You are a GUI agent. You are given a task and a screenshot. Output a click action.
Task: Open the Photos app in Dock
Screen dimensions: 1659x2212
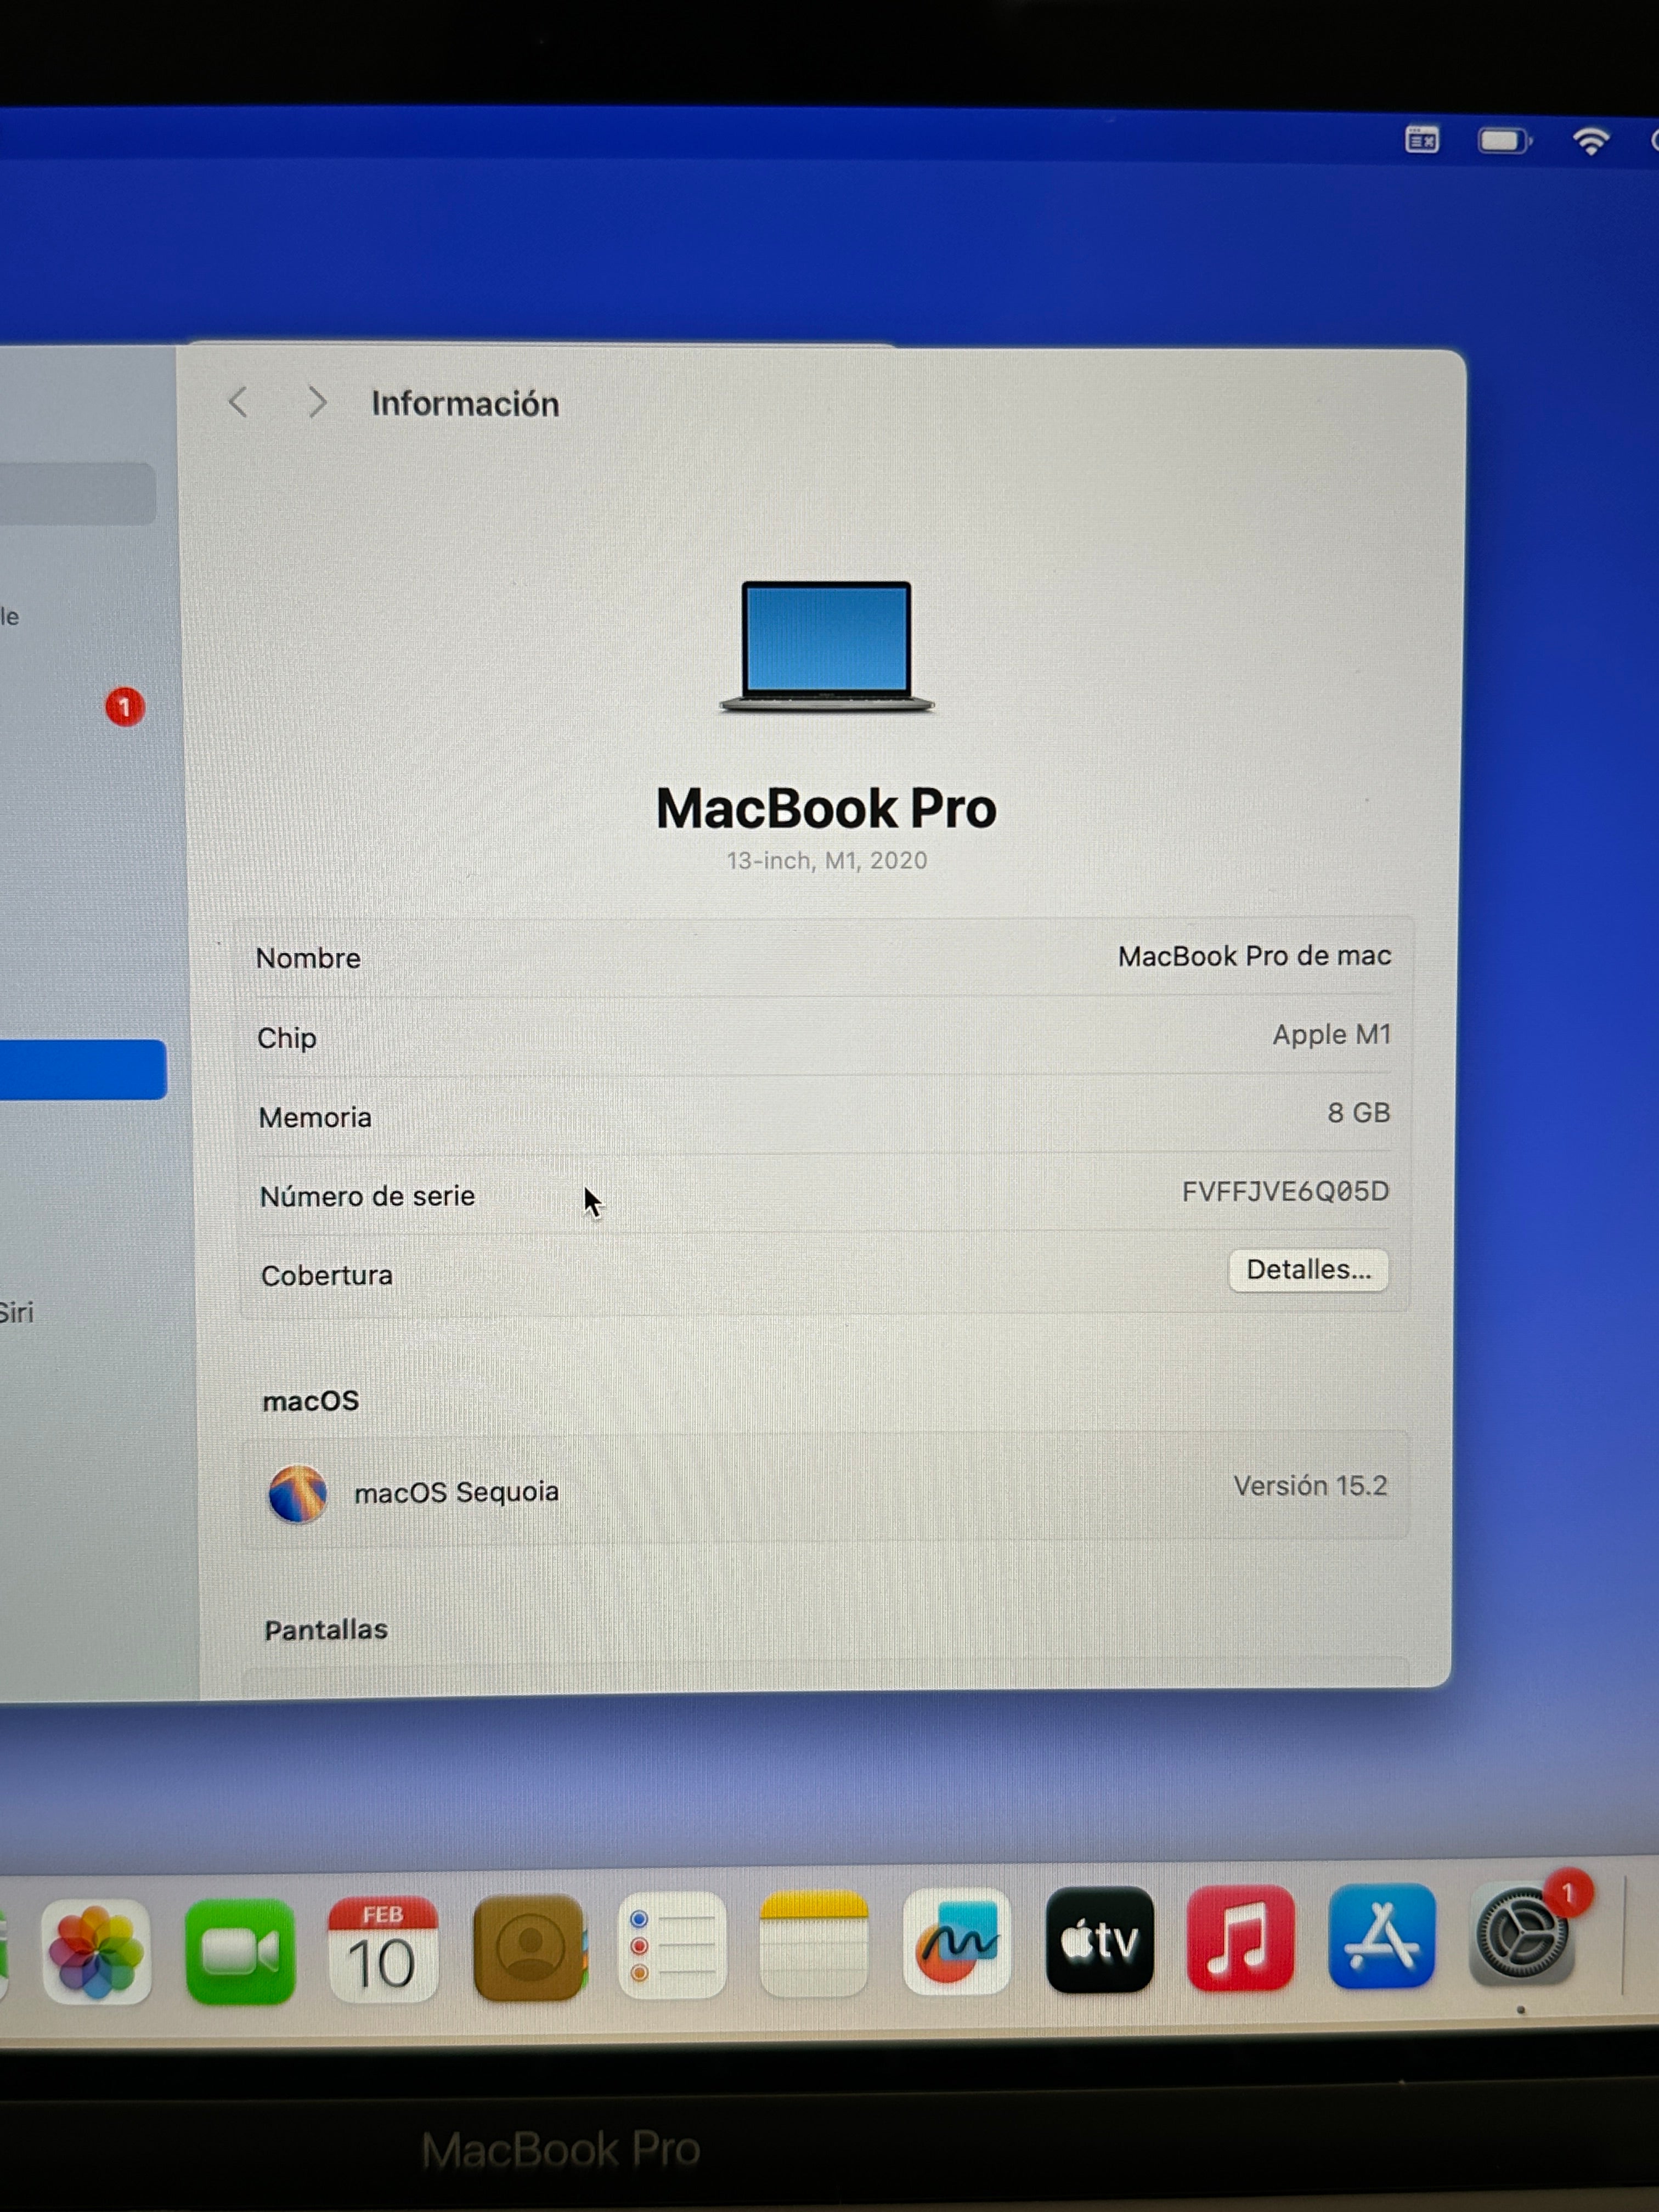(x=96, y=1952)
